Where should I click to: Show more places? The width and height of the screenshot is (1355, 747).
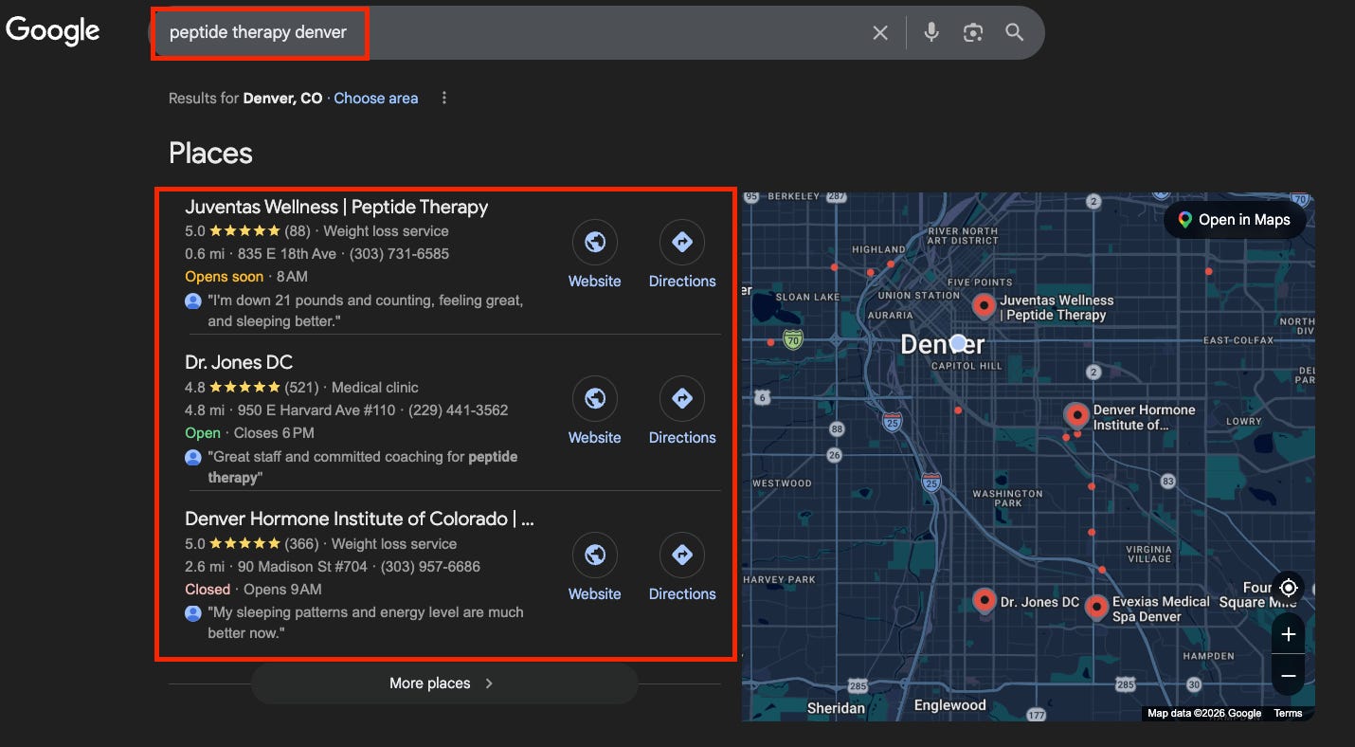[x=443, y=683]
